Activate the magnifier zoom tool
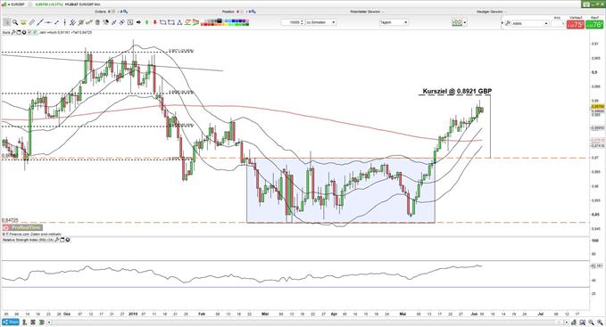This screenshot has height=327, width=606. click(x=15, y=22)
